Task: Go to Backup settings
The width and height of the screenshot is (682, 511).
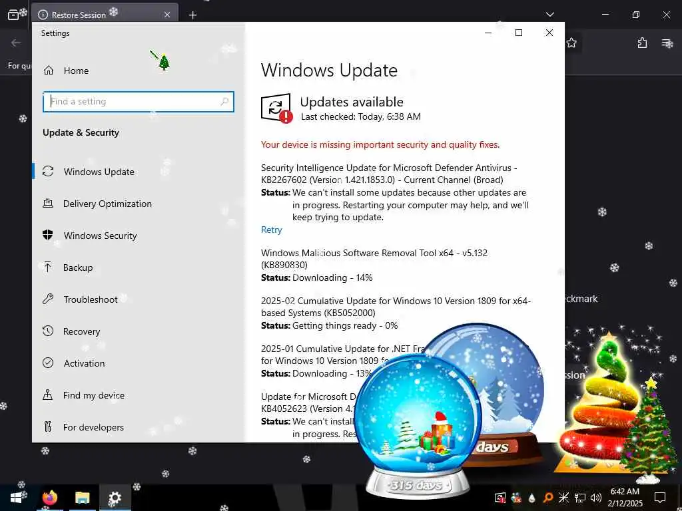Action: click(77, 267)
